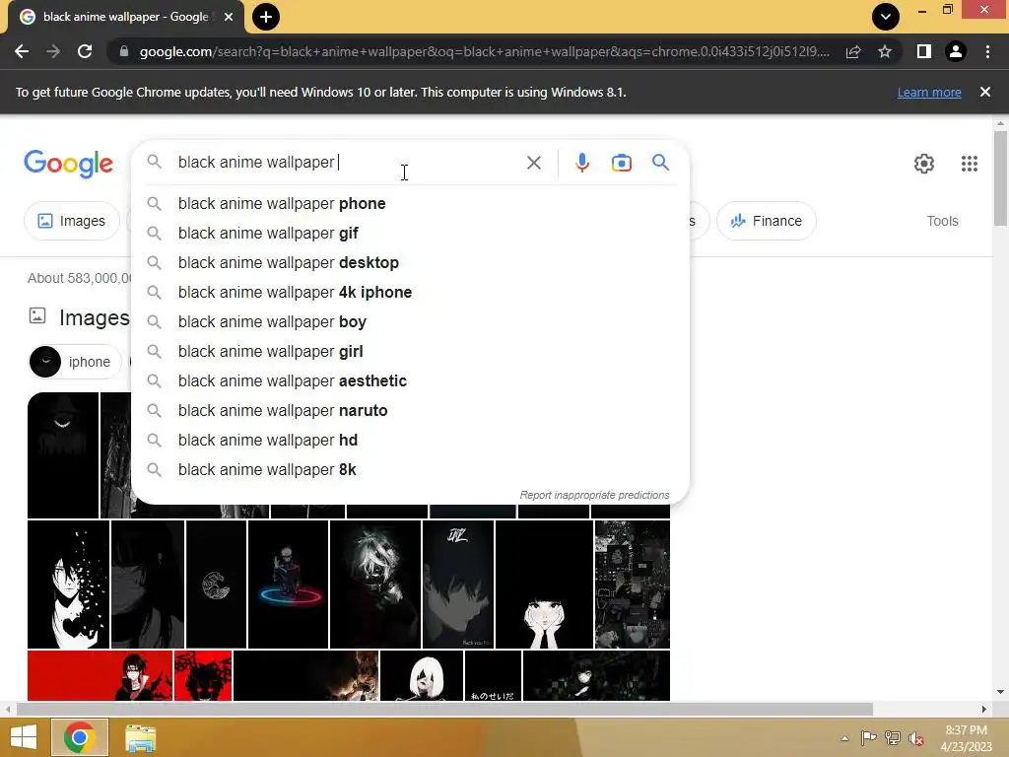1009x757 pixels.
Task: Report inappropriate predictions link
Action: click(x=594, y=495)
